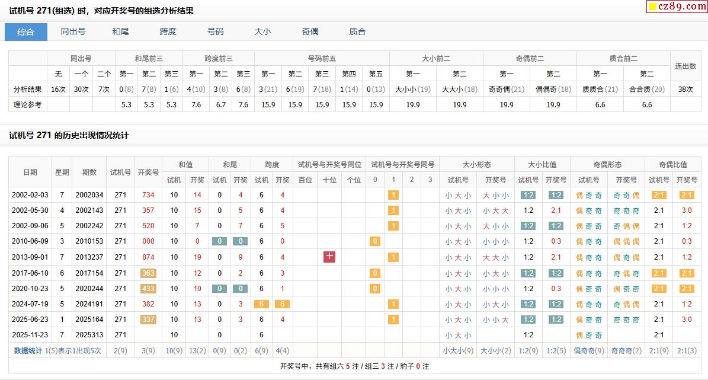This screenshot has width=708, height=380.
Task: Select the 奇偶 tab
Action: 310,32
